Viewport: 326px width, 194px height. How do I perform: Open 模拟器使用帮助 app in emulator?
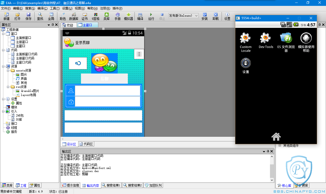[x=306, y=42]
